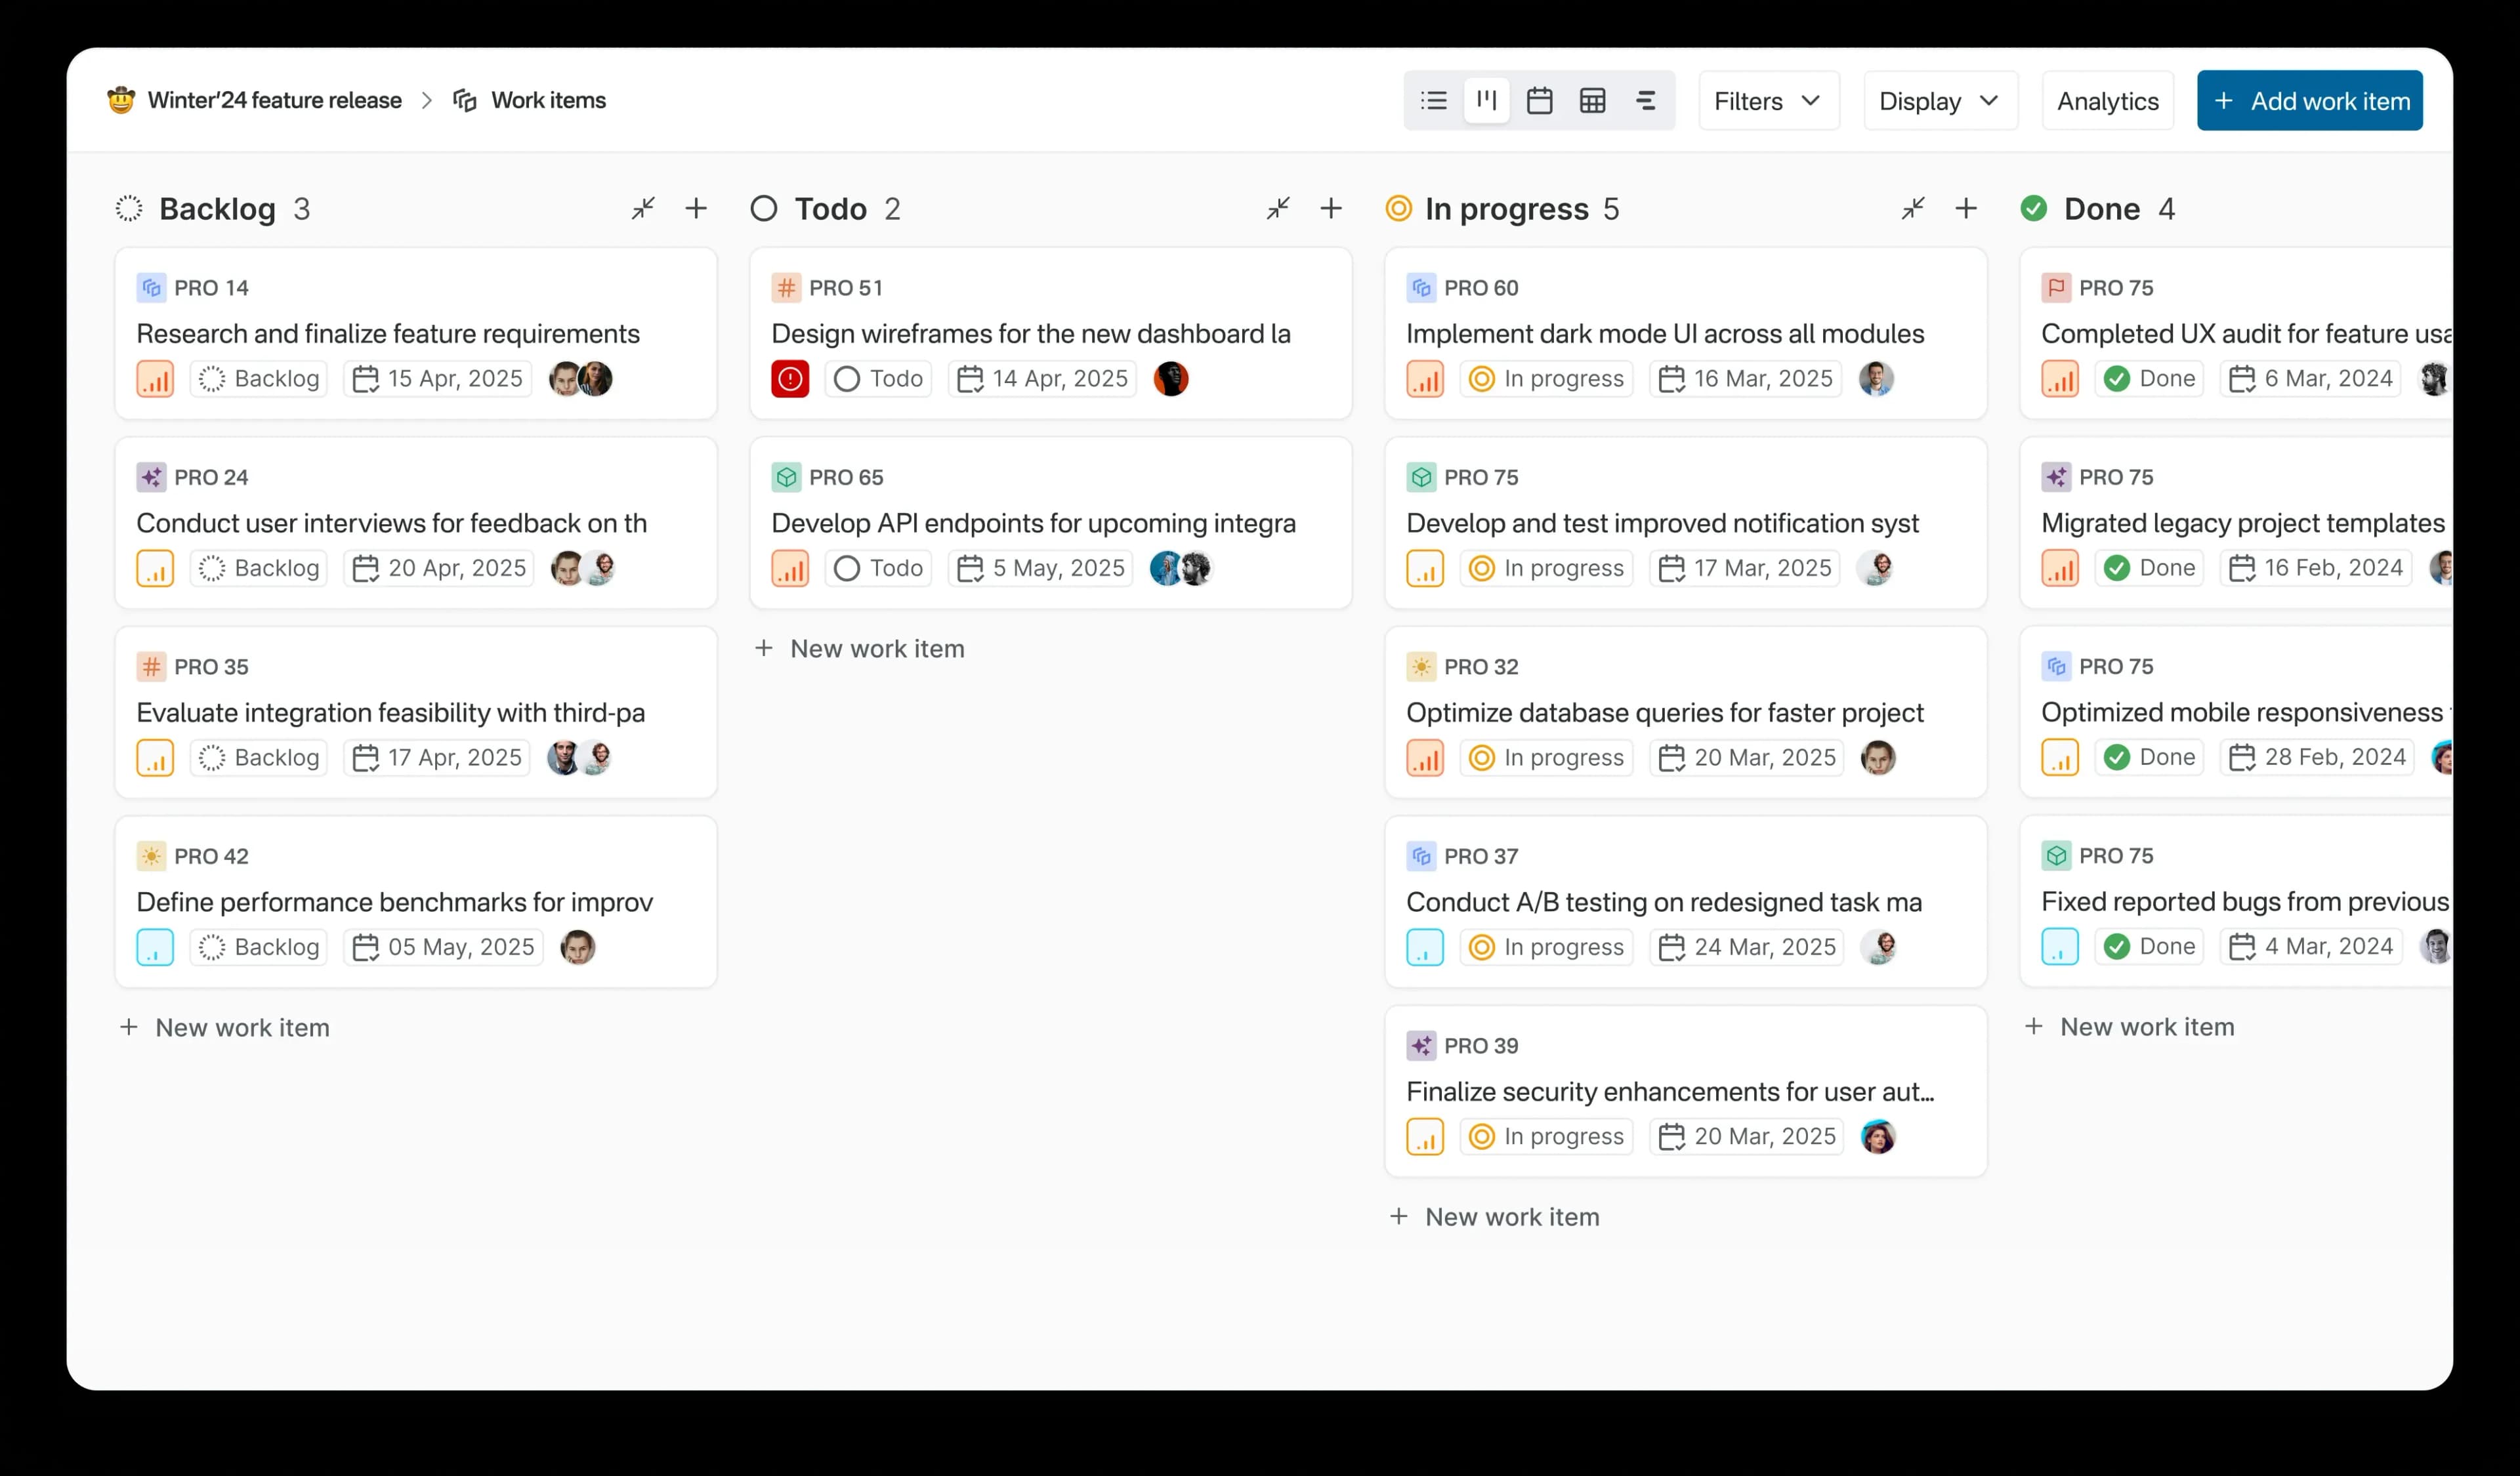Click plus icon in Todo column header
This screenshot has width=2520, height=1476.
pos(1330,209)
